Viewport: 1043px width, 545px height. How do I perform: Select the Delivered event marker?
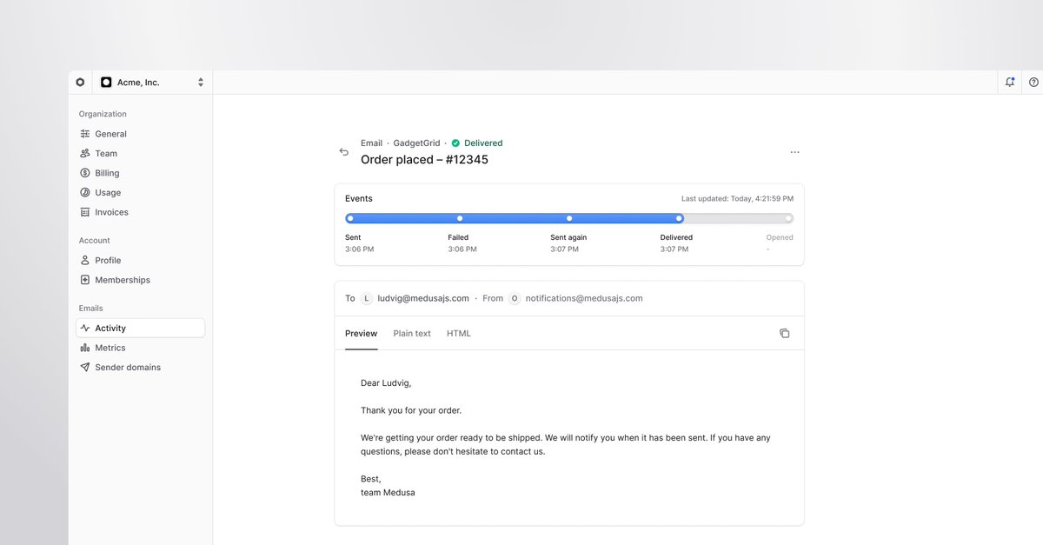(679, 218)
